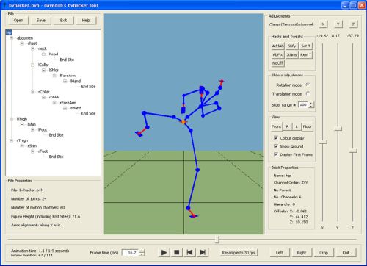Step to the next frame

point(203,252)
